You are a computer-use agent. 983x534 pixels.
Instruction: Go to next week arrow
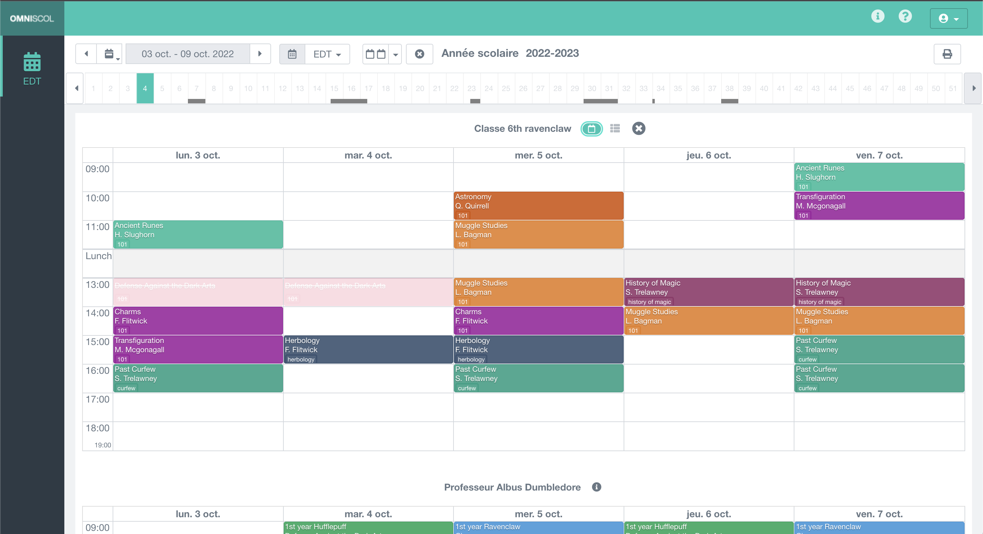pyautogui.click(x=260, y=54)
